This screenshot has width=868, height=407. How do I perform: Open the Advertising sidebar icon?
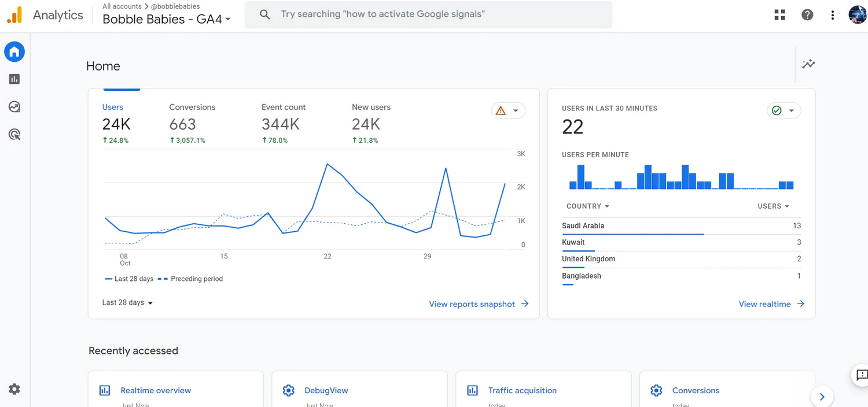click(14, 135)
